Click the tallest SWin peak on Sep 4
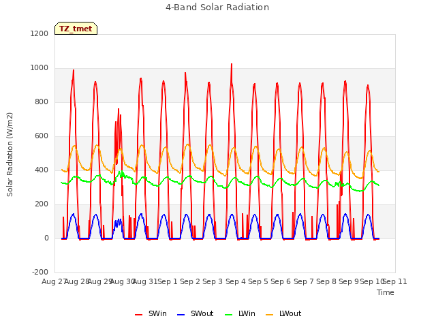Viewport: 436px width, 327px height. pyautogui.click(x=232, y=65)
